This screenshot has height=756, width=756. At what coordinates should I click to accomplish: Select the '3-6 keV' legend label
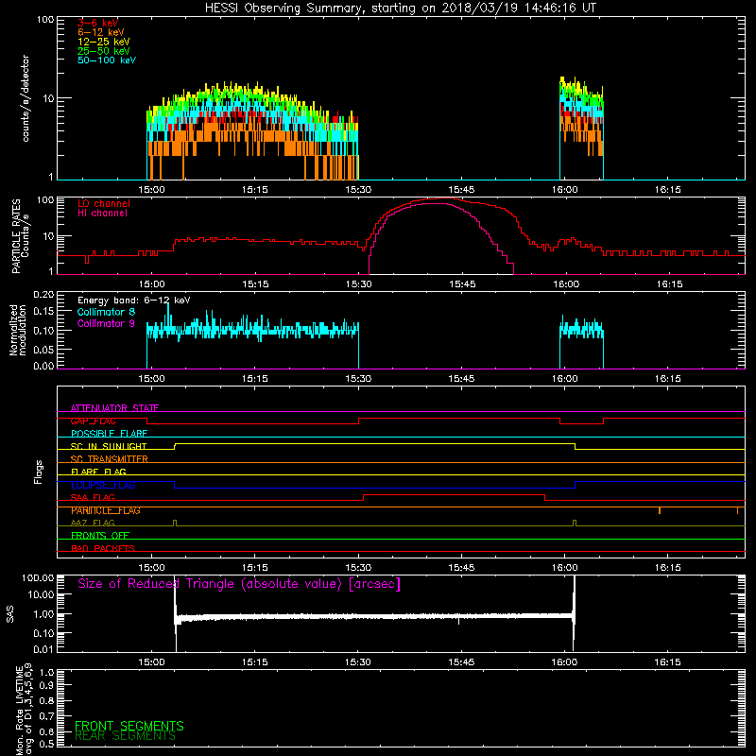tap(97, 23)
